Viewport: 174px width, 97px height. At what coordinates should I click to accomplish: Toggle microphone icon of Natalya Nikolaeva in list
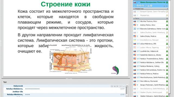pos(138,66)
